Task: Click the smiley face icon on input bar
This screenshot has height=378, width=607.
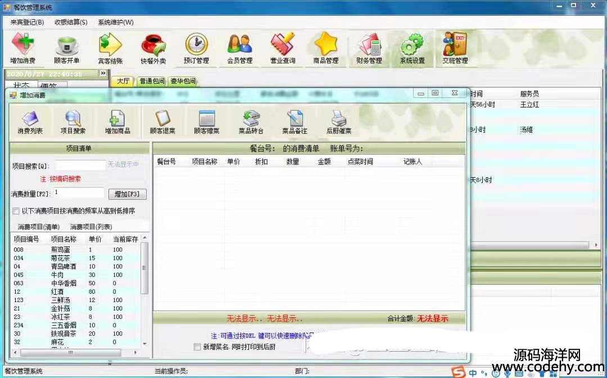Action: (496, 373)
